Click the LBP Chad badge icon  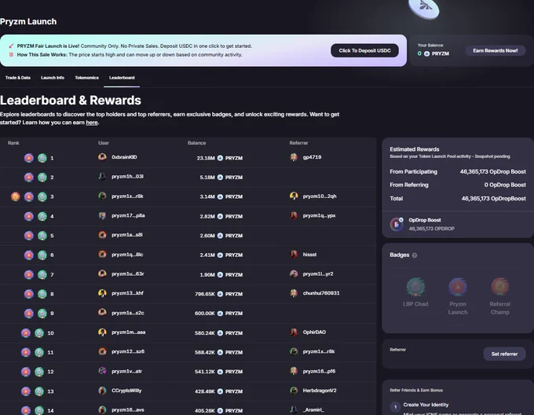pos(415,287)
